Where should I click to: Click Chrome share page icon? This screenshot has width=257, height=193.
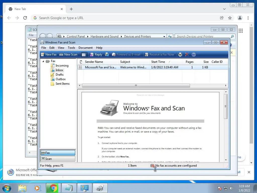pyautogui.click(x=222, y=18)
